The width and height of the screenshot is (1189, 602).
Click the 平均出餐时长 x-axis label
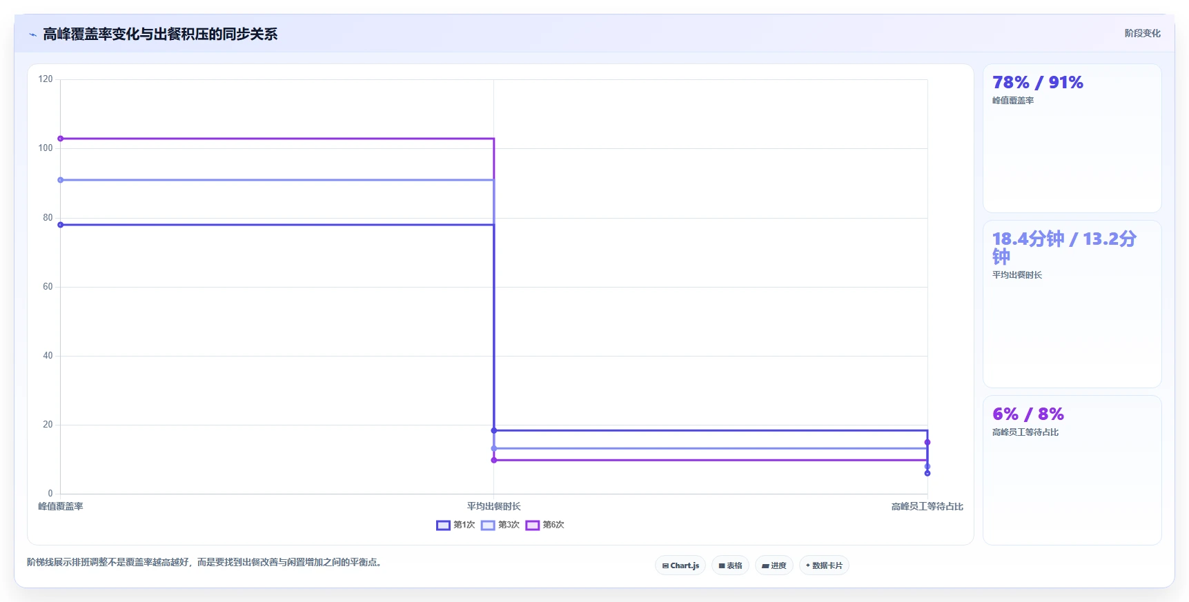pyautogui.click(x=494, y=506)
